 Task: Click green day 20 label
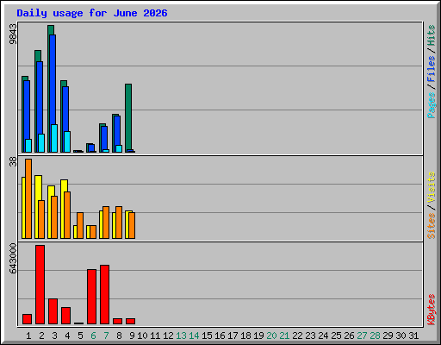point(271,336)
